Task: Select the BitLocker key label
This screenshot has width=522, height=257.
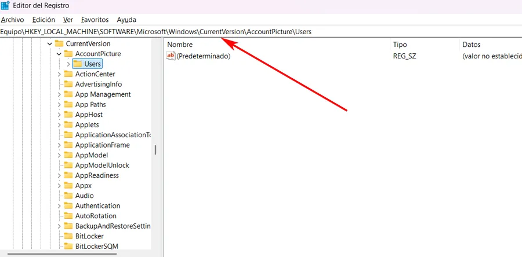Action: (x=89, y=236)
